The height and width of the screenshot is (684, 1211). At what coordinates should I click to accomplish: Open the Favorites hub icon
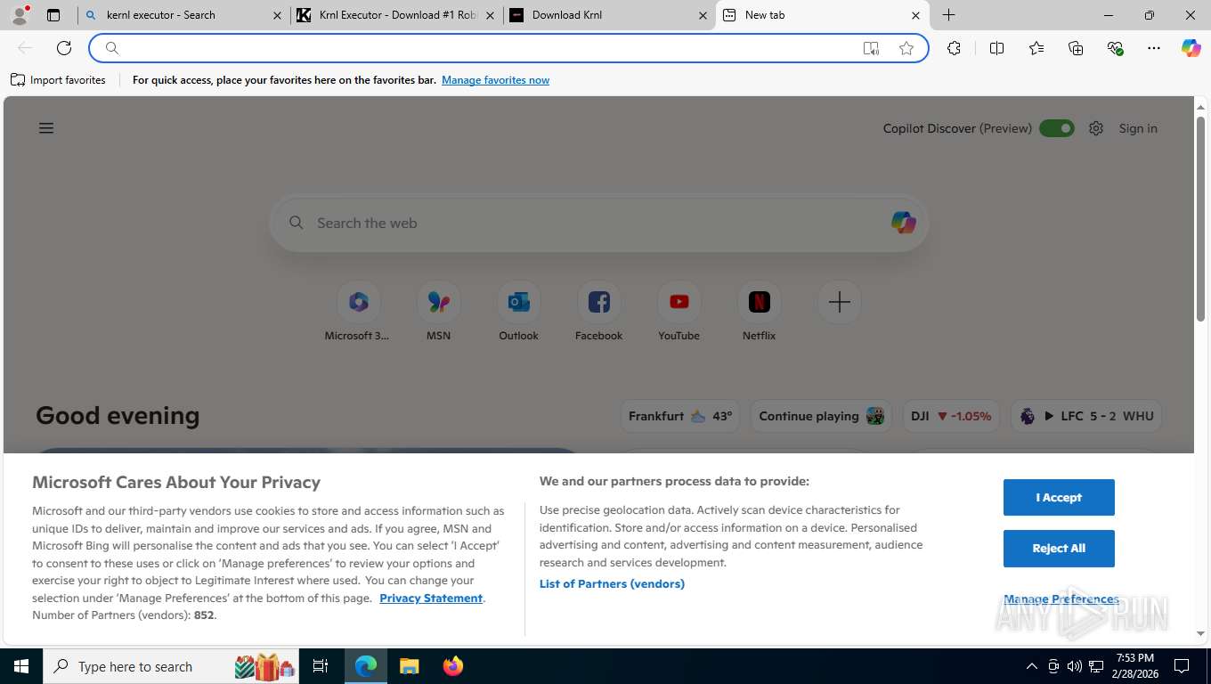1036,48
